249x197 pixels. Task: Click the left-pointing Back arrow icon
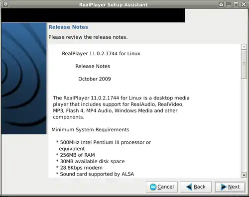point(189,187)
